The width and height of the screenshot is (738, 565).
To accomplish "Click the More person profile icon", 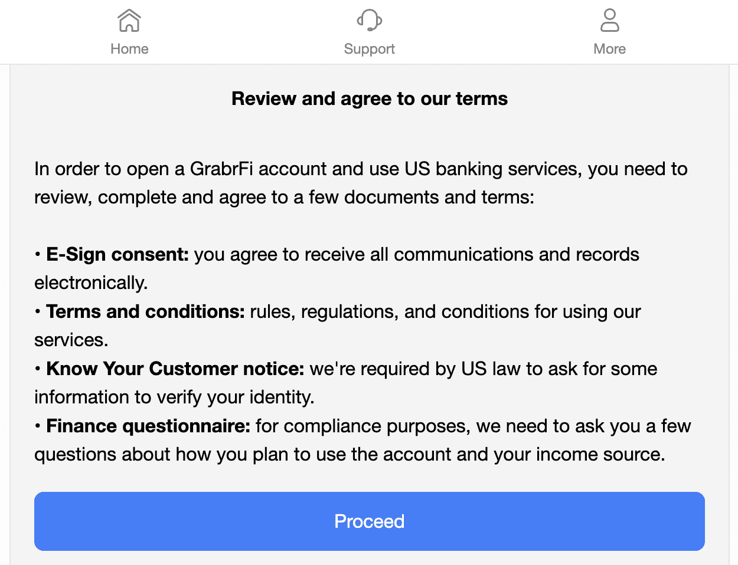I will [609, 21].
